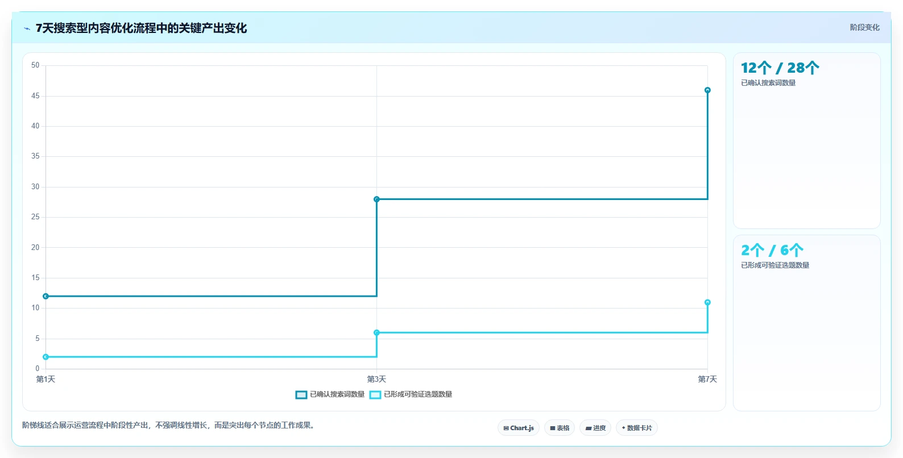Image resolution: width=903 pixels, height=458 pixels.
Task: Click the 2个 / 6个 stat value
Action: point(772,251)
